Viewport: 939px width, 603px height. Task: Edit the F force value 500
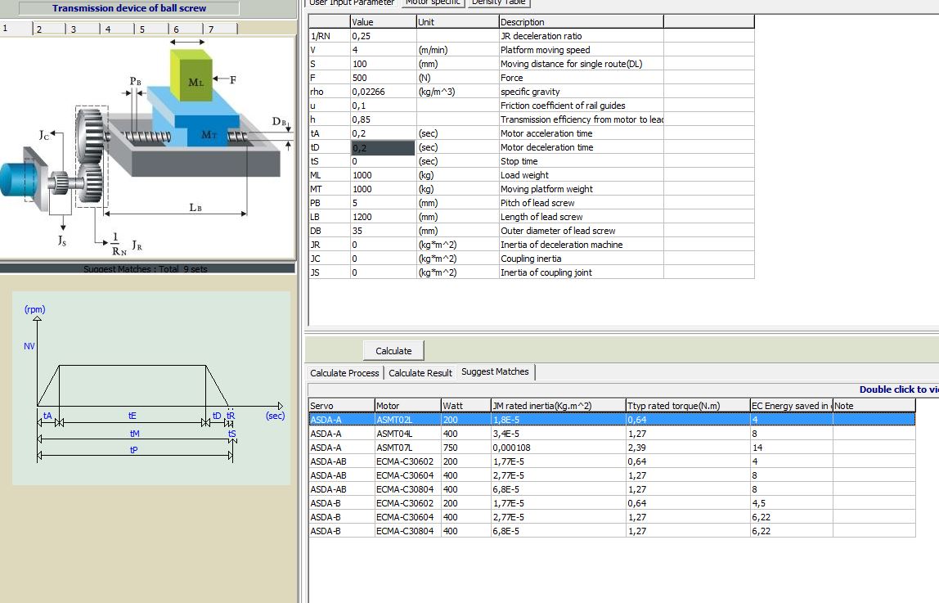(384, 78)
